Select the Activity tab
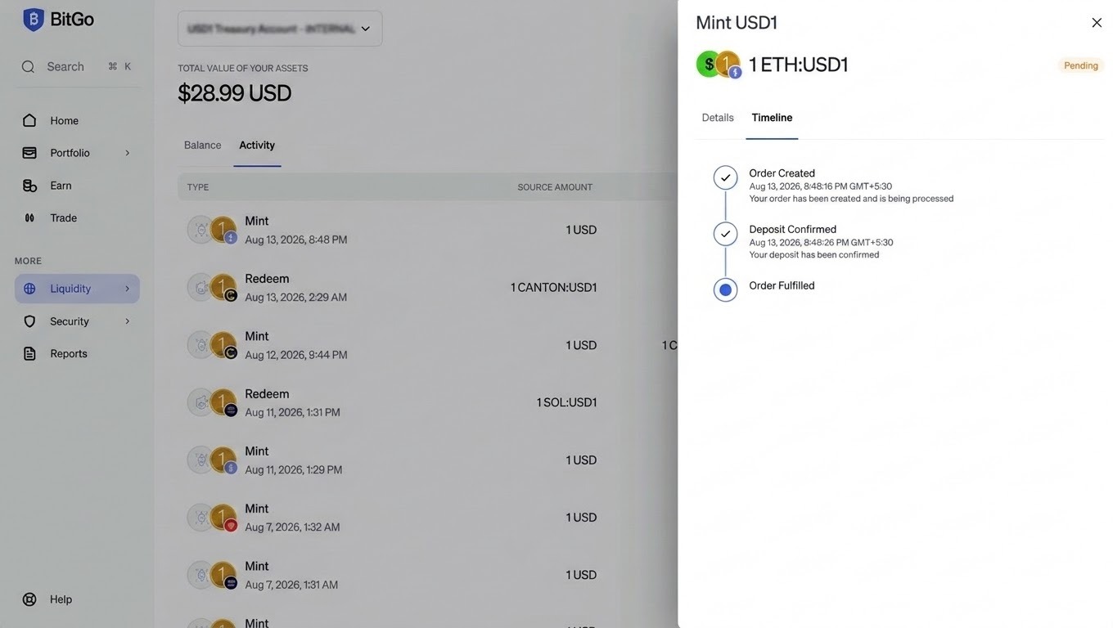Viewport: 1113px width, 628px height. [x=257, y=145]
